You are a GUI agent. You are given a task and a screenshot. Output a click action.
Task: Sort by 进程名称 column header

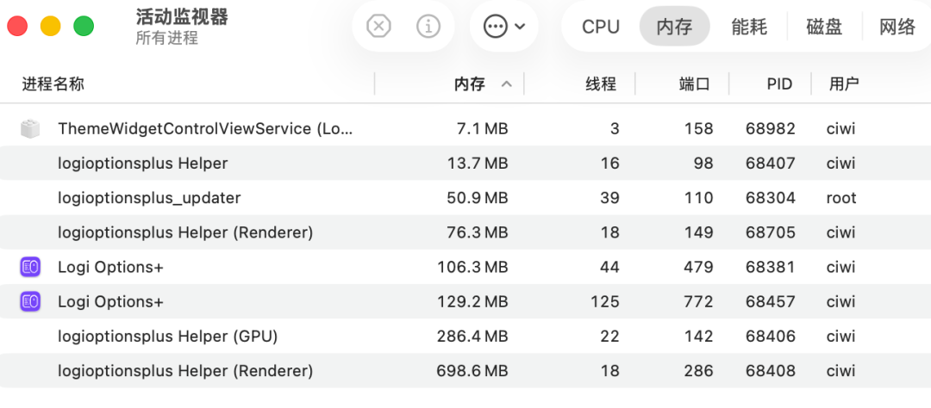tap(53, 84)
